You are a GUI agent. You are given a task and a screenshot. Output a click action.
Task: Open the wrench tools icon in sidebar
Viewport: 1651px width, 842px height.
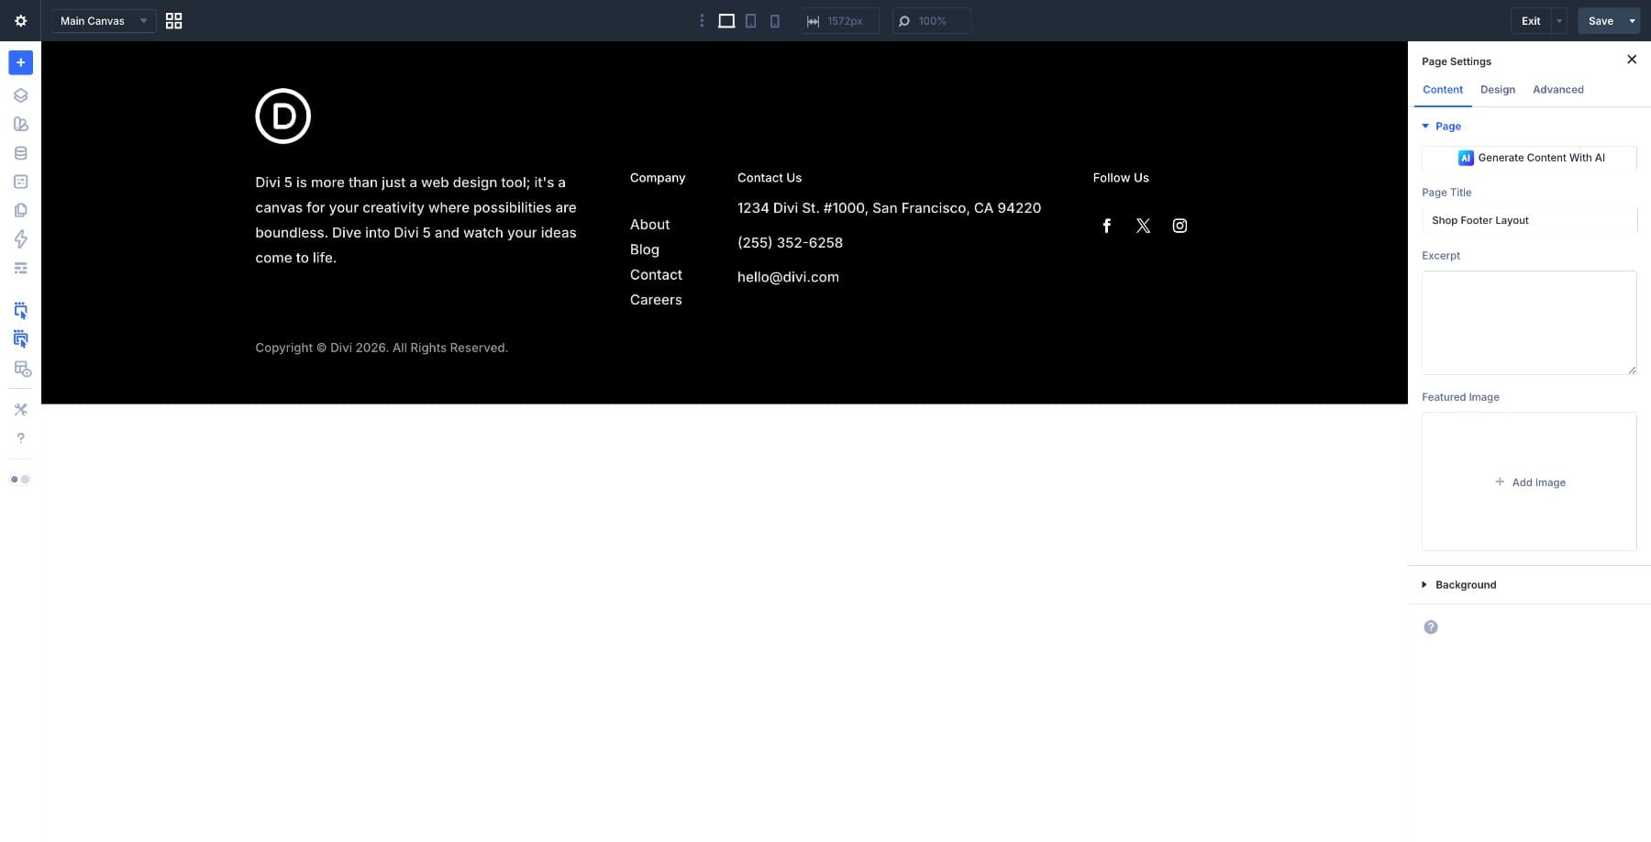click(20, 409)
